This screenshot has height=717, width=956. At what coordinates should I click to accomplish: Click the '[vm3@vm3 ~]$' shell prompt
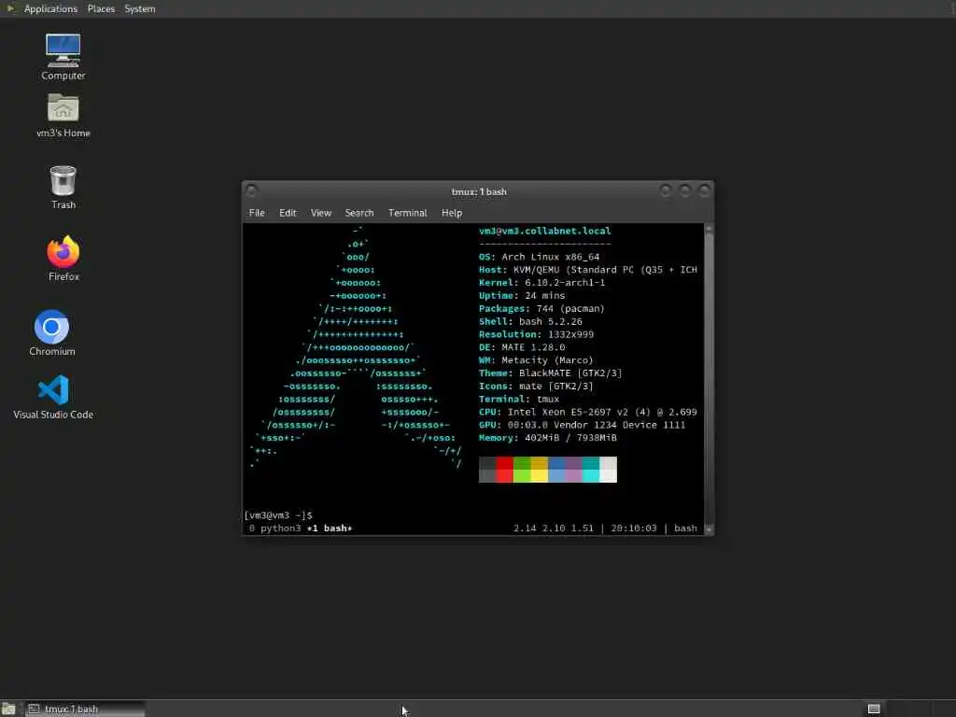coord(278,515)
